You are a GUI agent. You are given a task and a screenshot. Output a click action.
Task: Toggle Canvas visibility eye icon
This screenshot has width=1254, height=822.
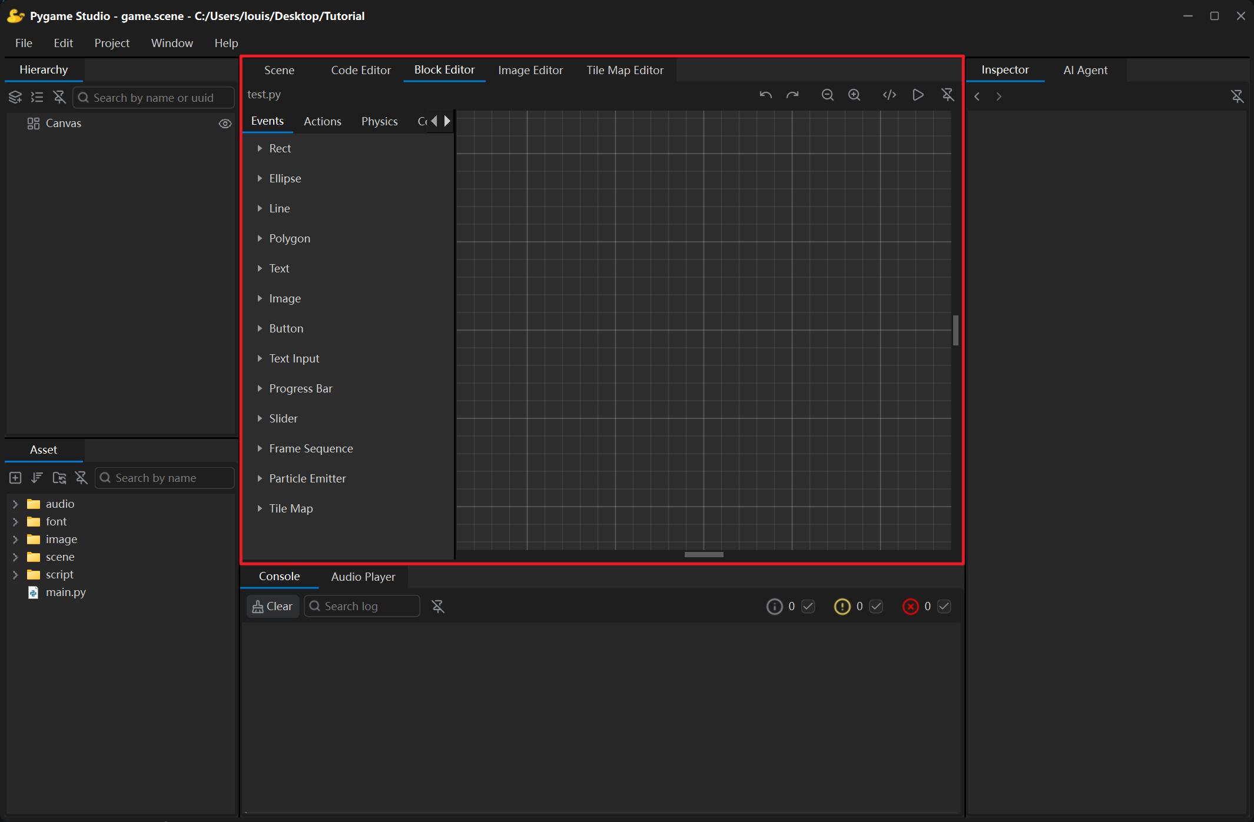(225, 124)
